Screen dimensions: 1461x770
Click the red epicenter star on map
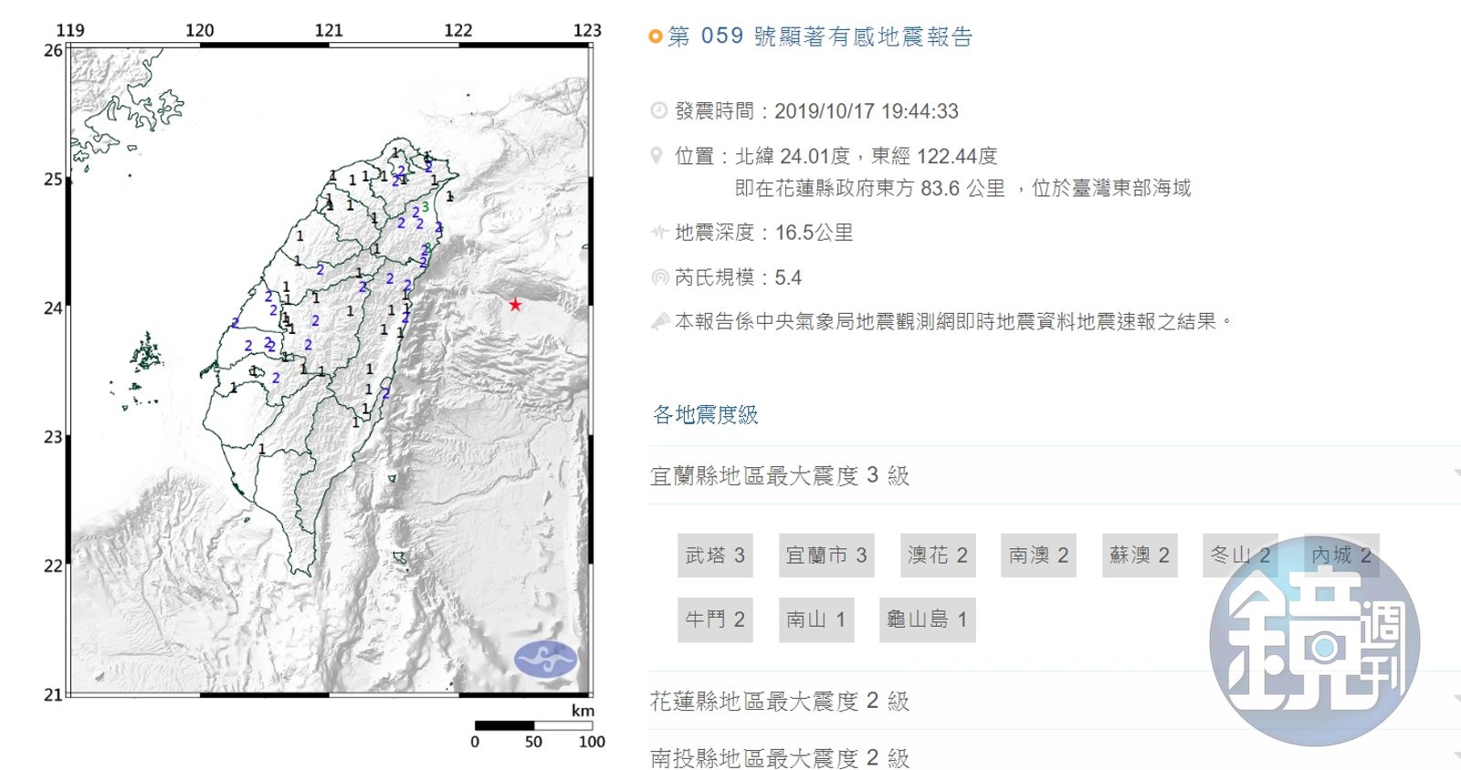tap(515, 305)
